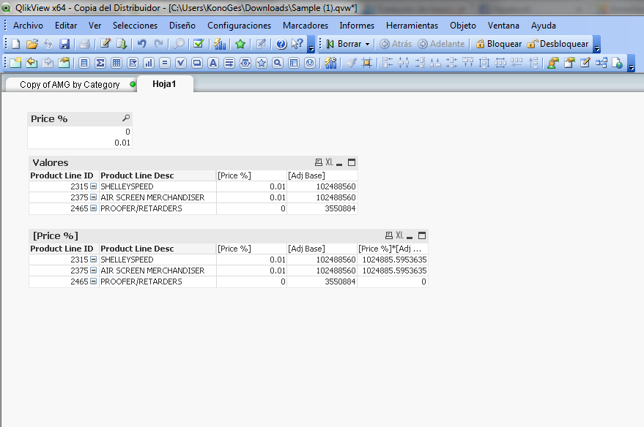Open the Selecciones menu
The width and height of the screenshot is (644, 427).
pos(135,26)
